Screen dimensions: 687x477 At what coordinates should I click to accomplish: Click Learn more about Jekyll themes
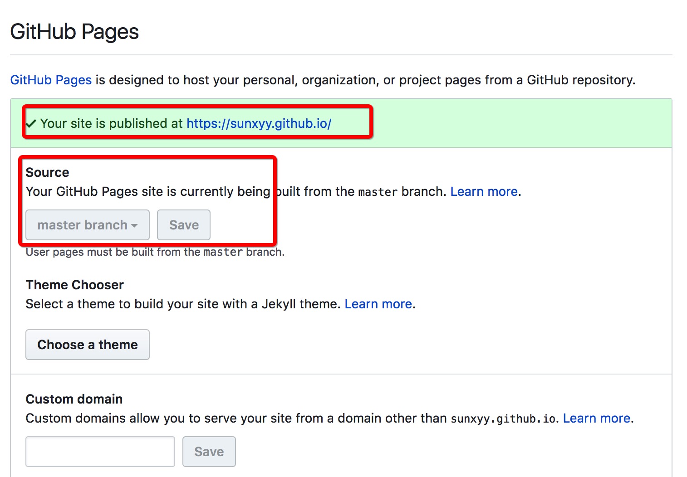(x=377, y=304)
